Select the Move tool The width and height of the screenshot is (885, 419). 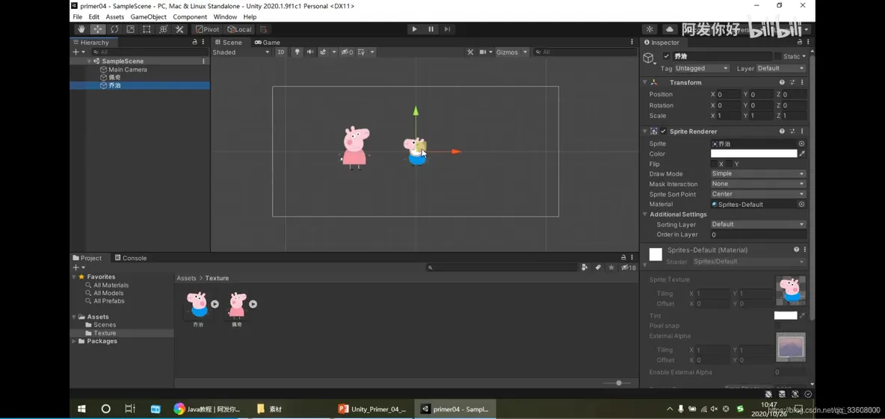click(98, 29)
